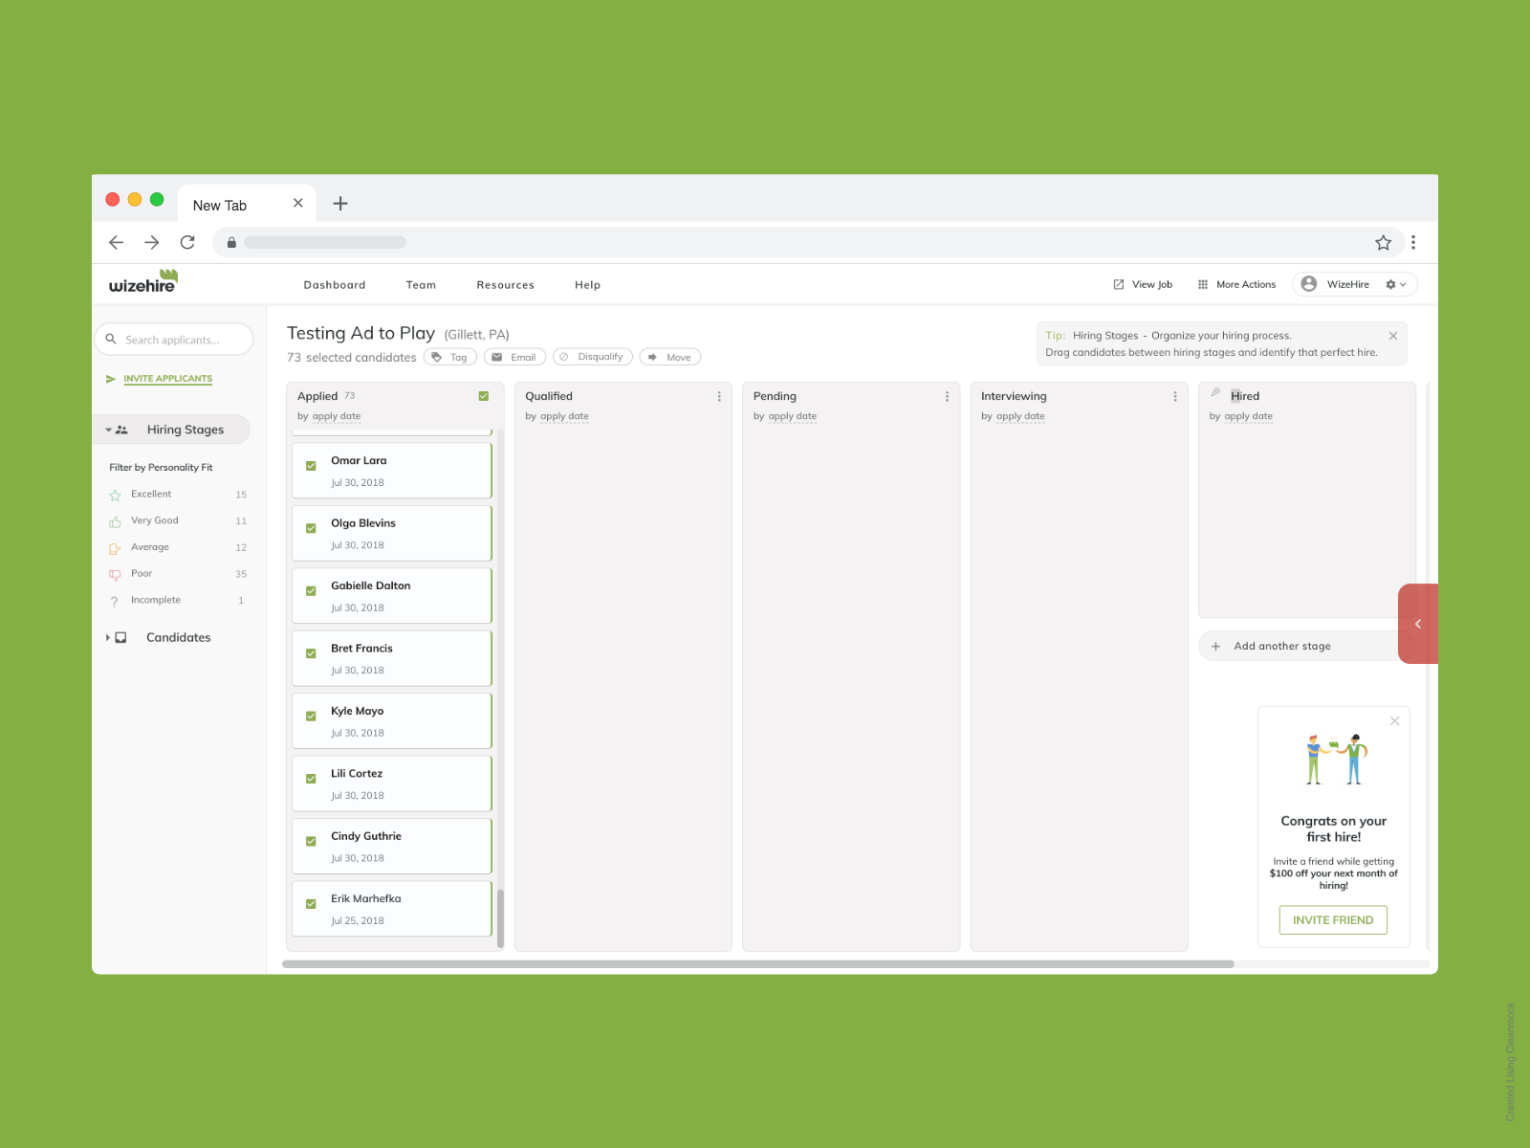Click the More Actions menu
The image size is (1530, 1148).
[1236, 284]
